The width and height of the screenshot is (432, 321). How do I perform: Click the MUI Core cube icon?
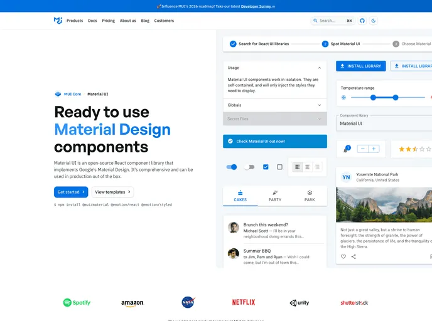[58, 94]
